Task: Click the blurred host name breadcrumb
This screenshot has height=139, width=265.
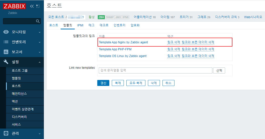Action: click(x=76, y=17)
